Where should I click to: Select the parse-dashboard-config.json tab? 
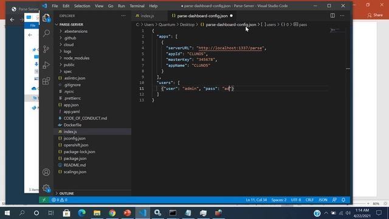(202, 16)
